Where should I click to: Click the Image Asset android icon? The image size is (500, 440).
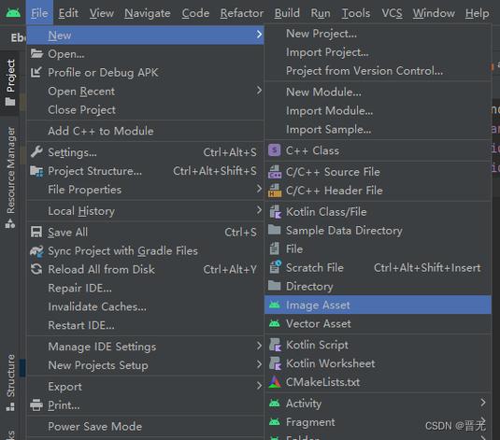pyautogui.click(x=275, y=305)
